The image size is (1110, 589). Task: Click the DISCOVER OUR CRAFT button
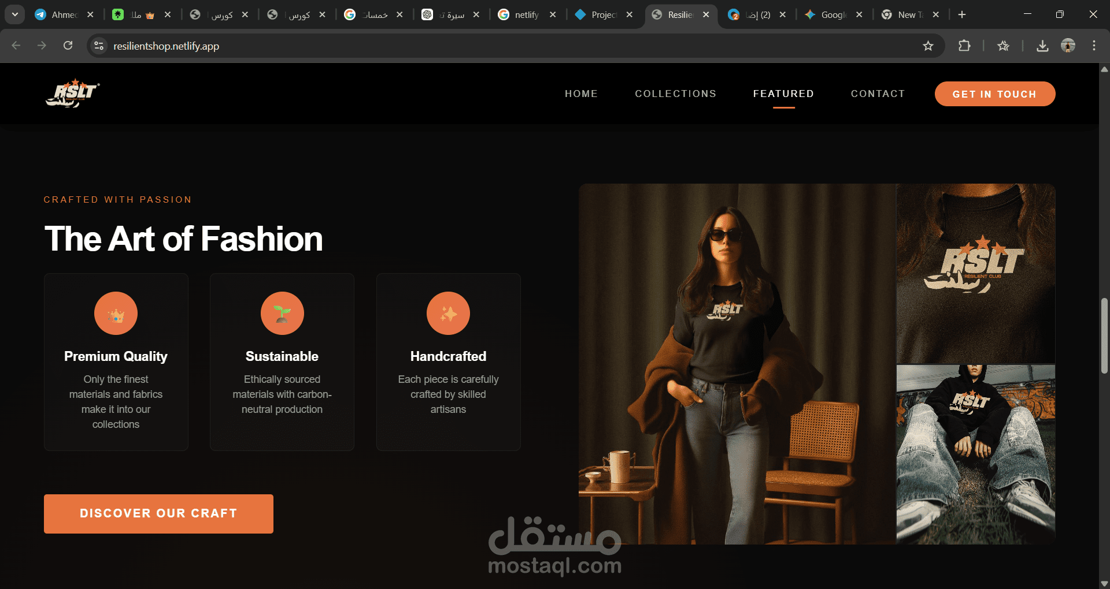coord(158,513)
